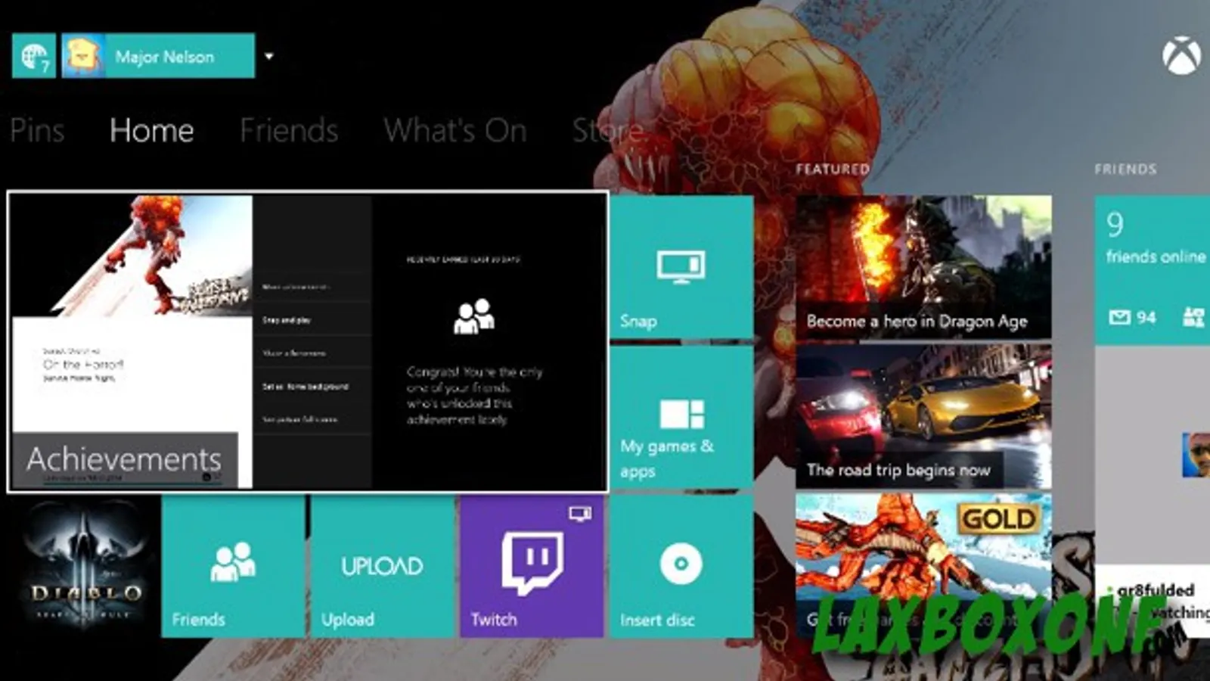The image size is (1210, 681).
Task: Open Become a hero in Dragon Age
Action: [923, 267]
